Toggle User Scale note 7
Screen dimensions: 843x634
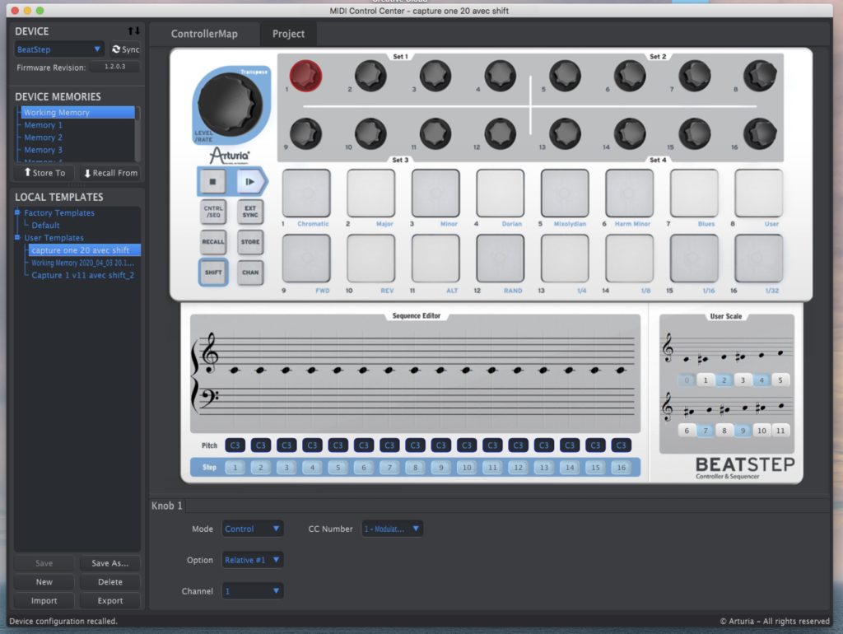[x=706, y=431]
